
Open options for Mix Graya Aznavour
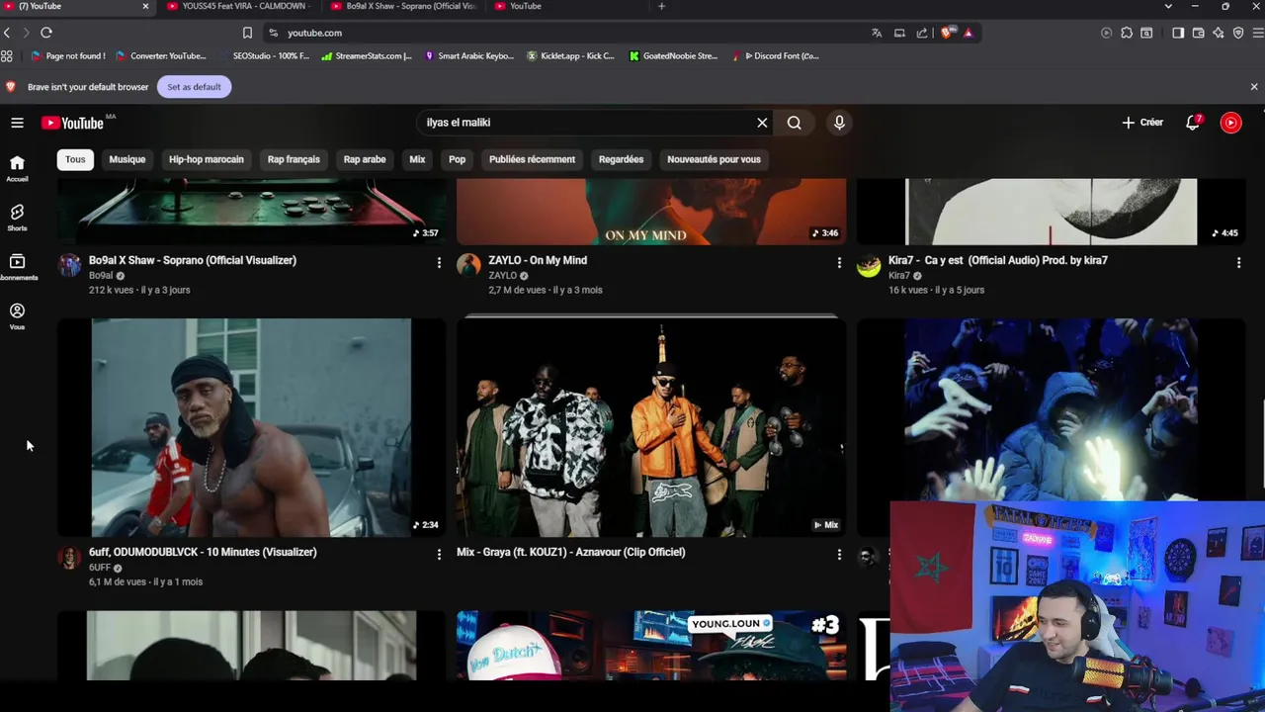coord(839,554)
